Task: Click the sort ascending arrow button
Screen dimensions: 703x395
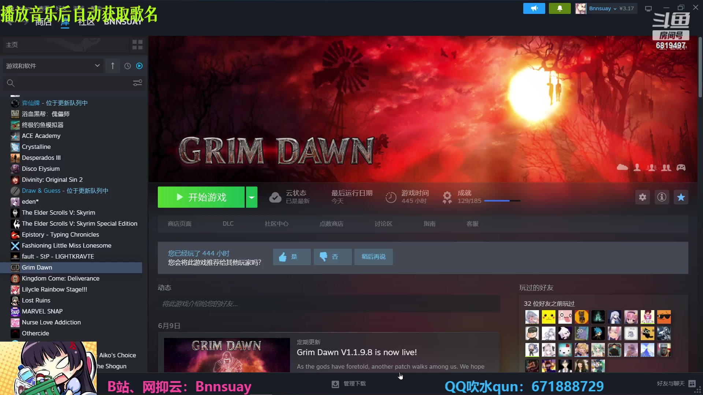Action: 113,66
